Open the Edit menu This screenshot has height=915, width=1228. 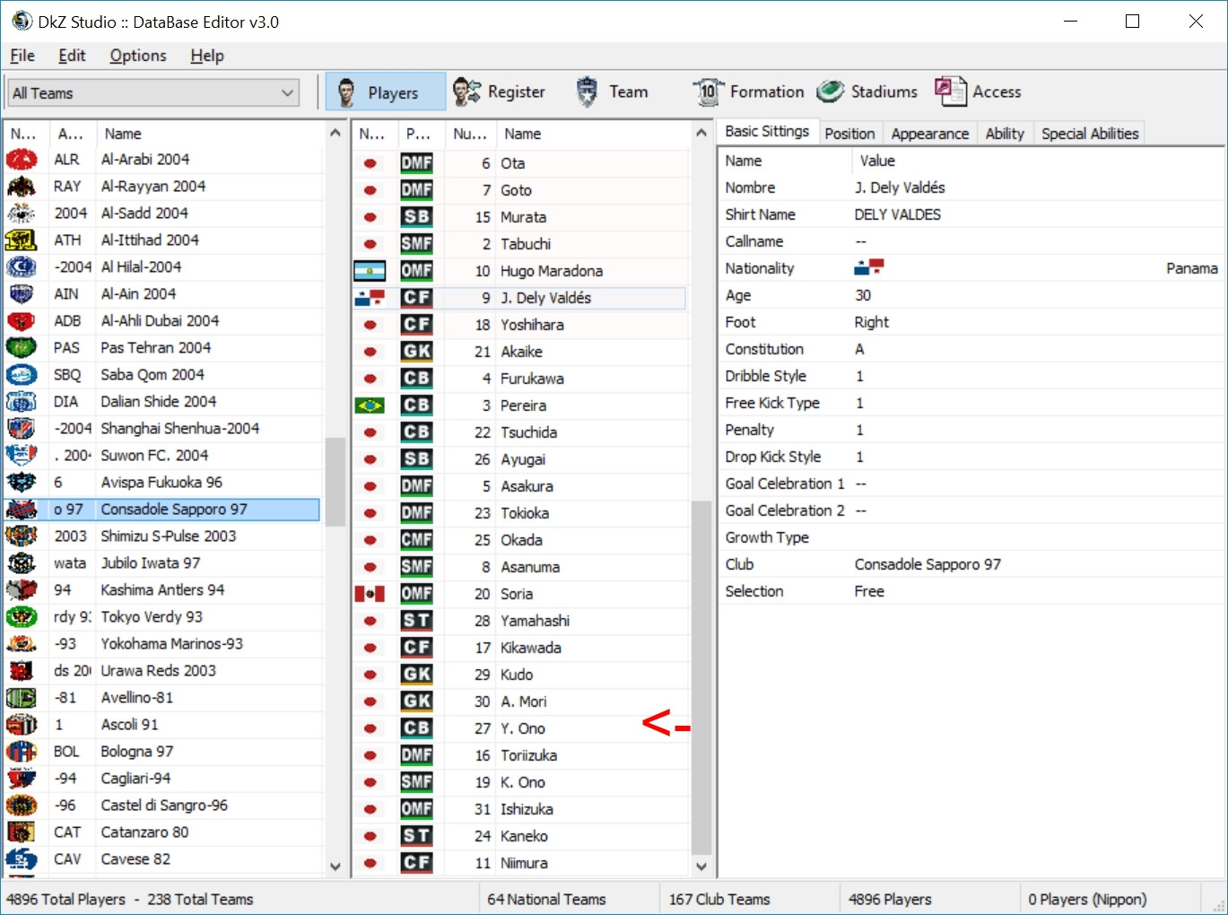click(72, 56)
